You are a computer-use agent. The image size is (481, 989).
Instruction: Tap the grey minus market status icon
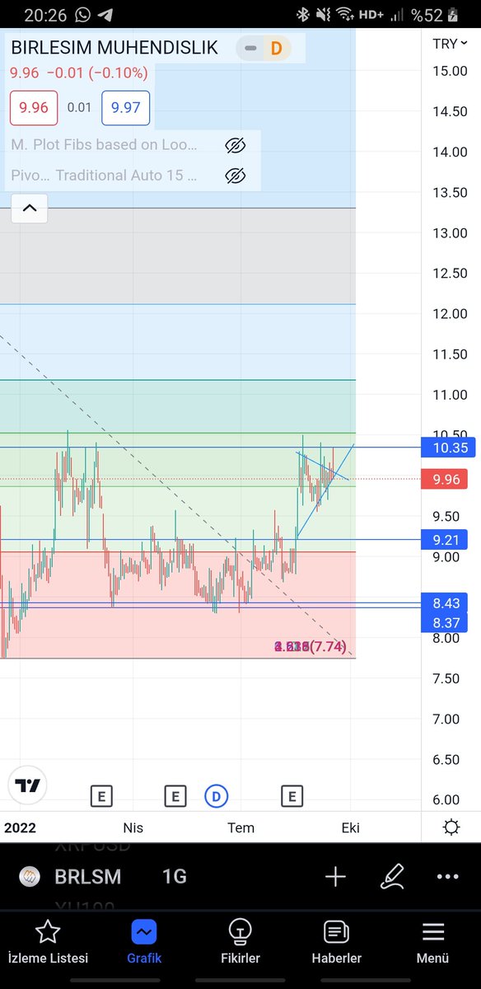click(250, 48)
